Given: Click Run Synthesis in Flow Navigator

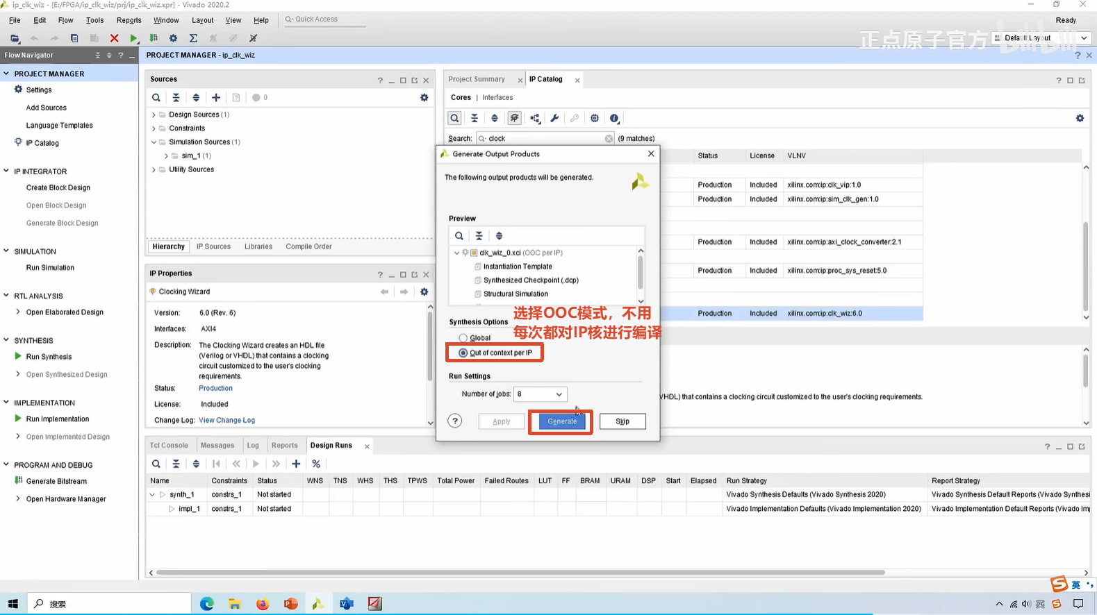Looking at the screenshot, I should click(x=49, y=357).
